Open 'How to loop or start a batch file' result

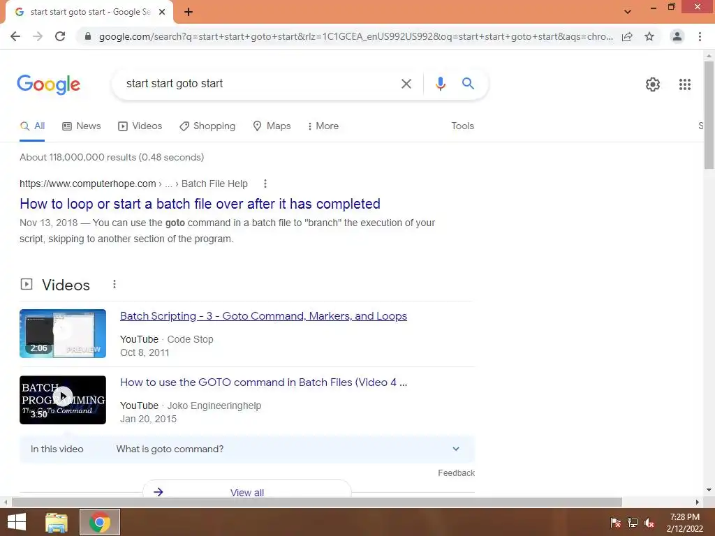coord(200,204)
